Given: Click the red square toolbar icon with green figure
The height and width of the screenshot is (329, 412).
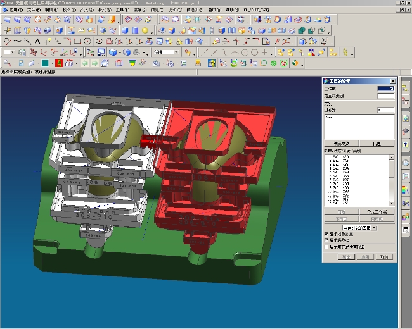Looking at the screenshot, I should 58,63.
